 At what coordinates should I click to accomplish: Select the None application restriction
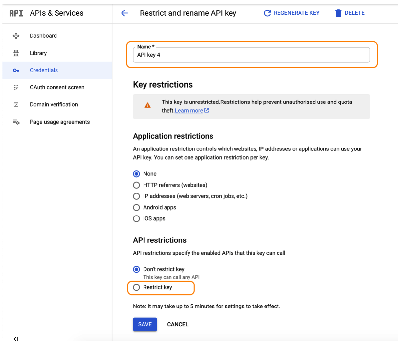(136, 174)
